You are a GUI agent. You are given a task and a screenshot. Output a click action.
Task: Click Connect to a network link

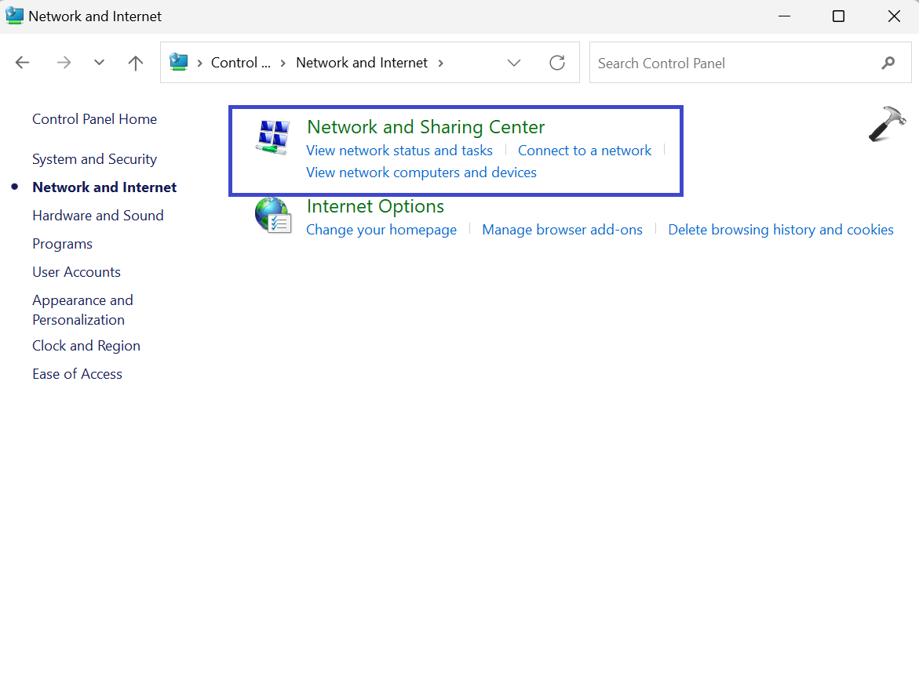click(585, 151)
